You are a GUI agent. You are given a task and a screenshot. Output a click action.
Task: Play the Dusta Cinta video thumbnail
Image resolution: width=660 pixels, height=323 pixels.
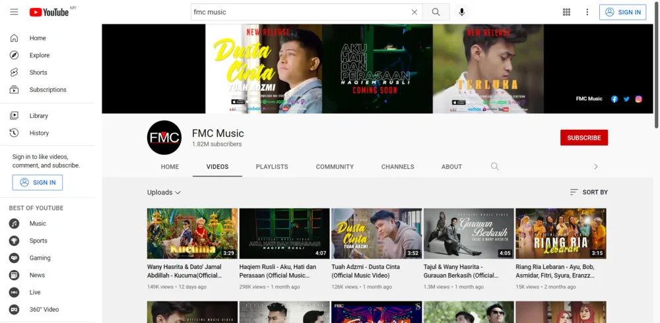[x=376, y=233]
